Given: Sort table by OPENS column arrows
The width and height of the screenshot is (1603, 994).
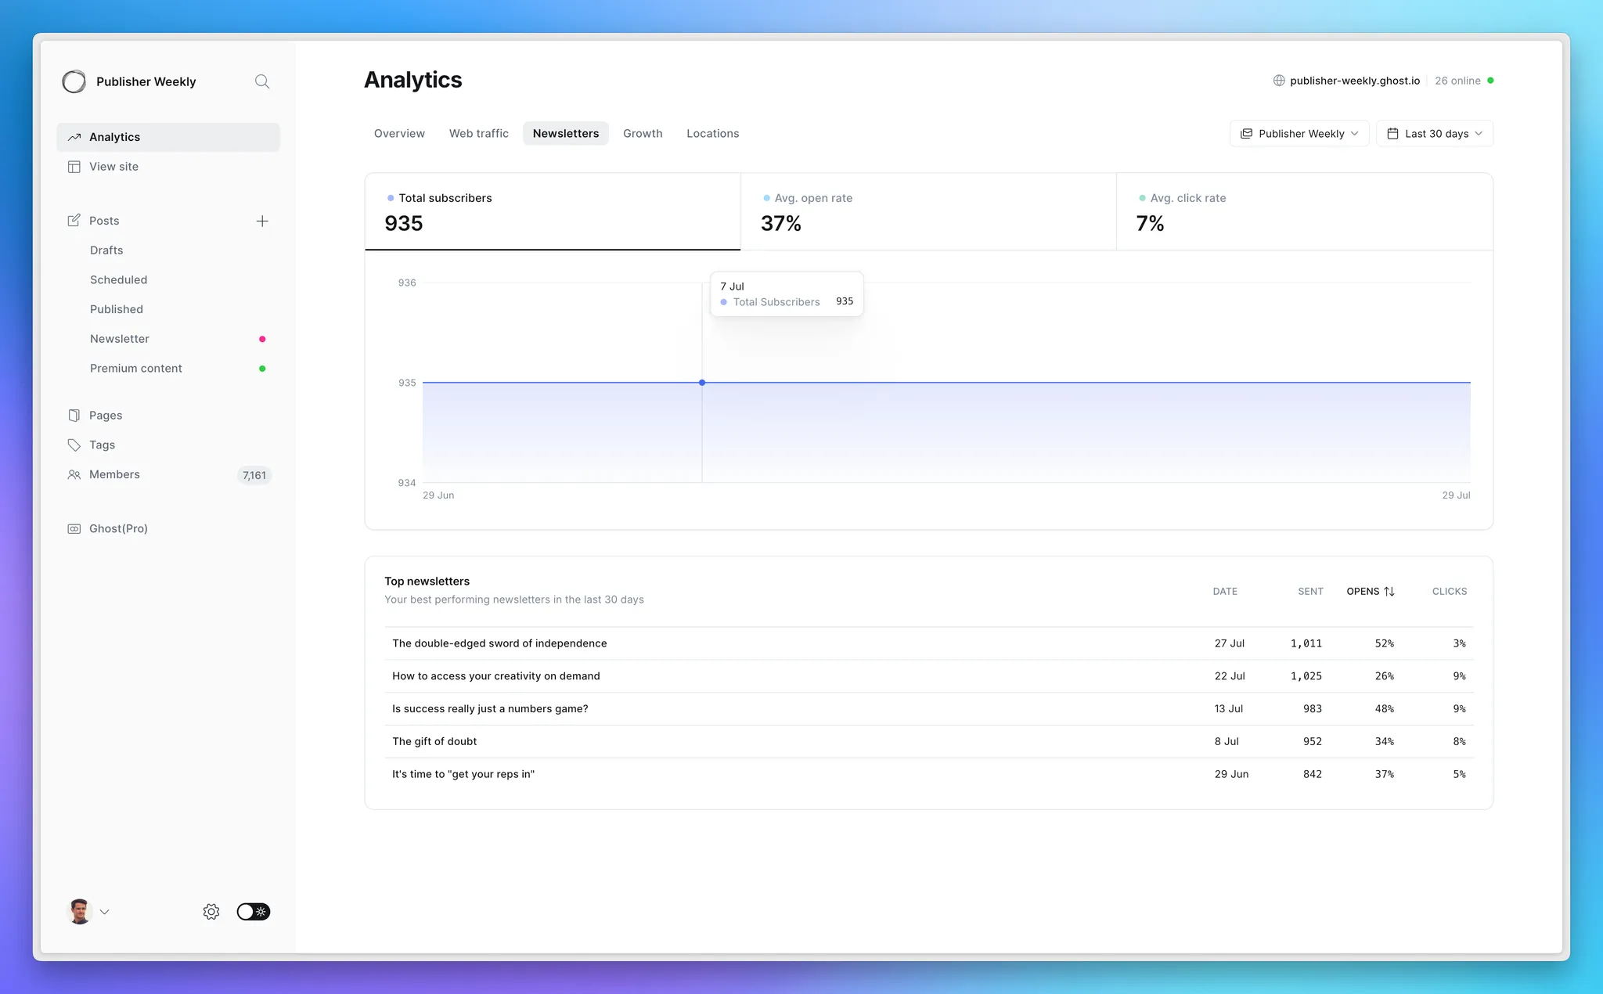Looking at the screenshot, I should point(1389,592).
